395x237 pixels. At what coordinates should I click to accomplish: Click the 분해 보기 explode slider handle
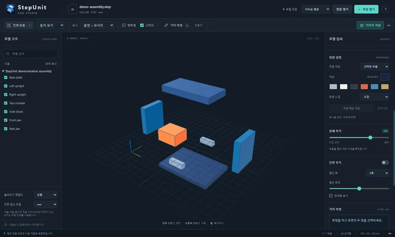coord(370,138)
